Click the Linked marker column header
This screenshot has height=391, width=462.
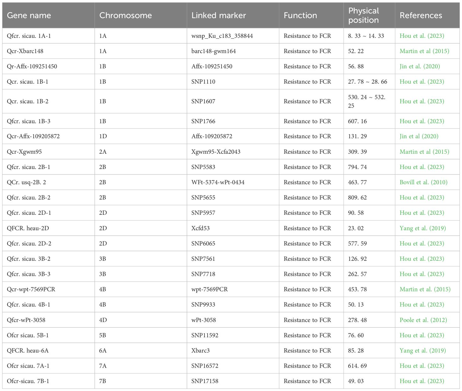218,15
